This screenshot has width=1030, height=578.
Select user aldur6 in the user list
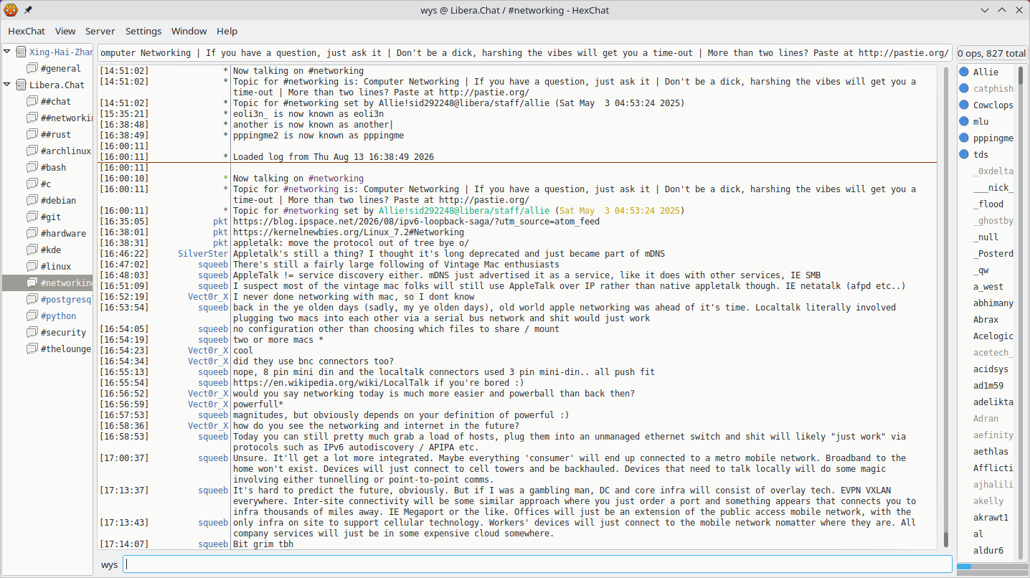coord(988,550)
